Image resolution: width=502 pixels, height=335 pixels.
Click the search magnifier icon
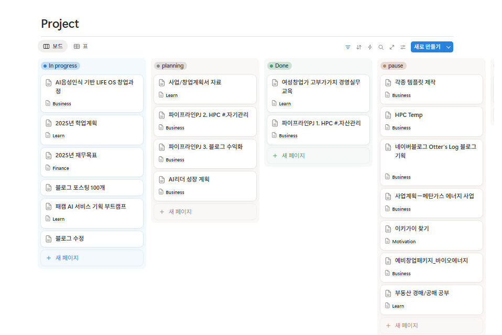pos(381,47)
